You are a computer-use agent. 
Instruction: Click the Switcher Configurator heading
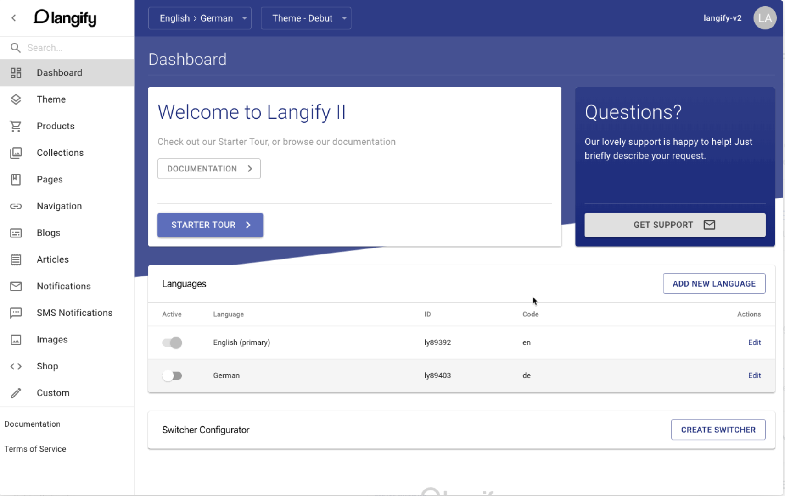[206, 430]
